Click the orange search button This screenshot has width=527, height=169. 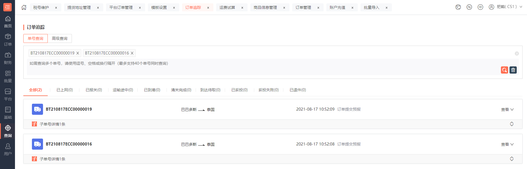click(504, 70)
